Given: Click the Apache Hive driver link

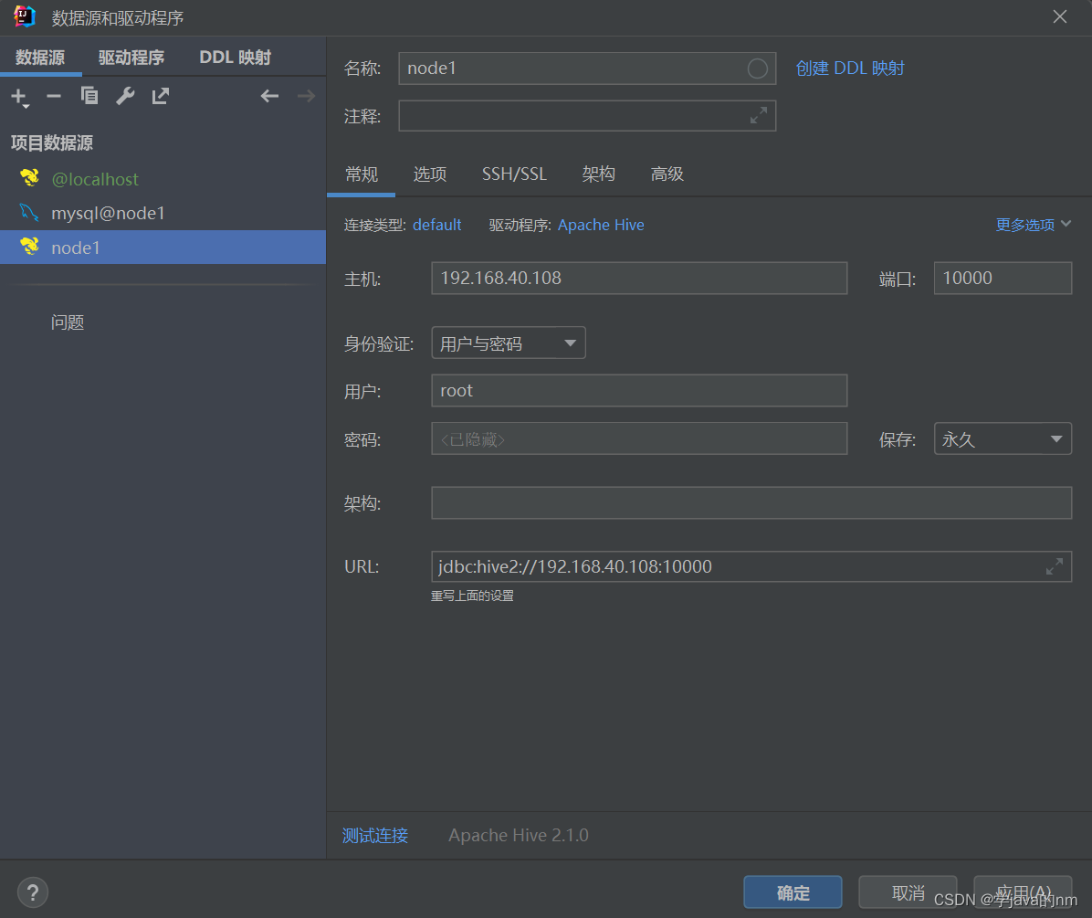Looking at the screenshot, I should (601, 225).
